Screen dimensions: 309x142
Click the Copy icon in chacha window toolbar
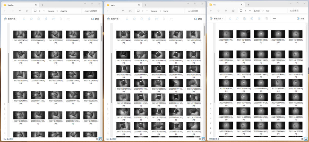point(31,19)
